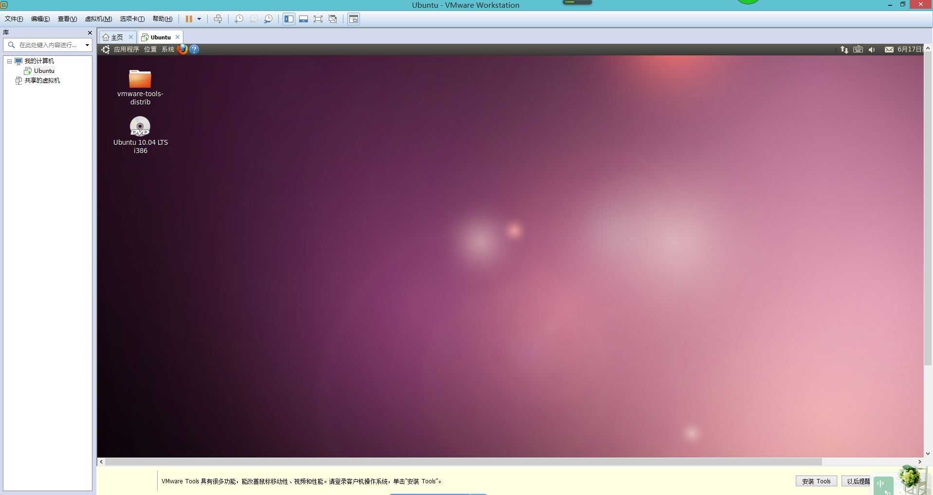The width and height of the screenshot is (933, 495).
Task: Open the 应用程序 menu in Ubuntu
Action: pyautogui.click(x=126, y=50)
